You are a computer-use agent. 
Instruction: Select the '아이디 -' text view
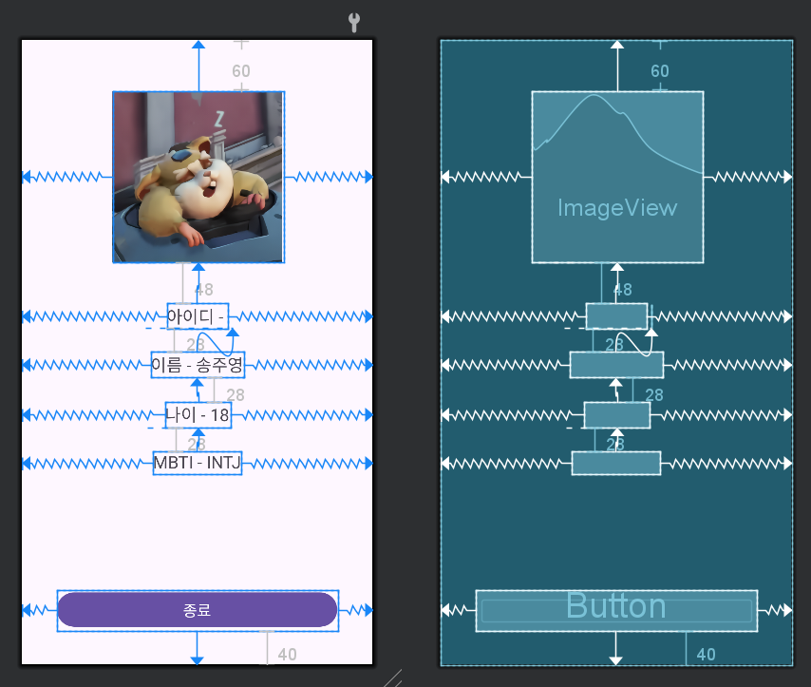(198, 315)
